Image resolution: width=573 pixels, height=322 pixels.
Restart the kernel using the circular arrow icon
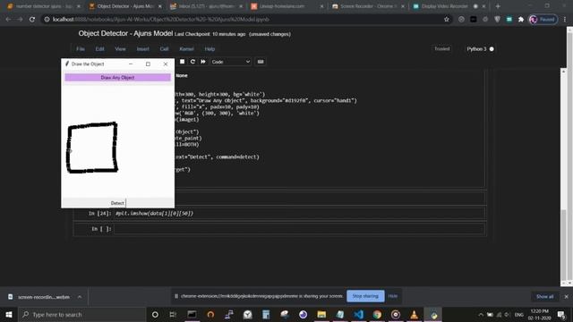(192, 62)
